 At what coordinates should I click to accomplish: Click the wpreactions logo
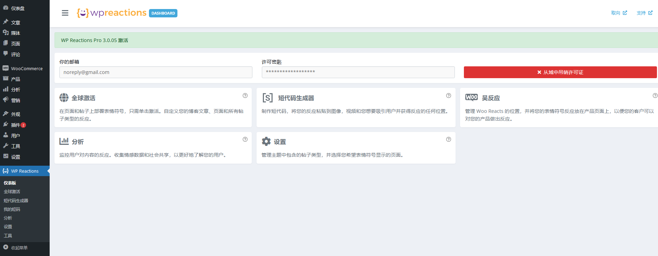112,13
